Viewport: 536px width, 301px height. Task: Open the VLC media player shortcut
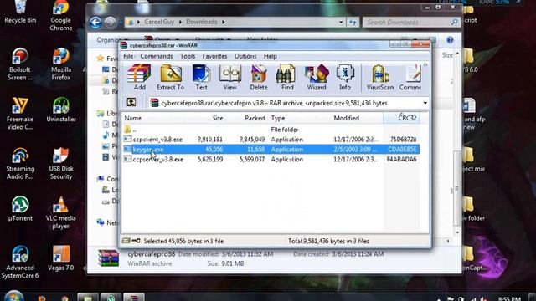coord(61,213)
